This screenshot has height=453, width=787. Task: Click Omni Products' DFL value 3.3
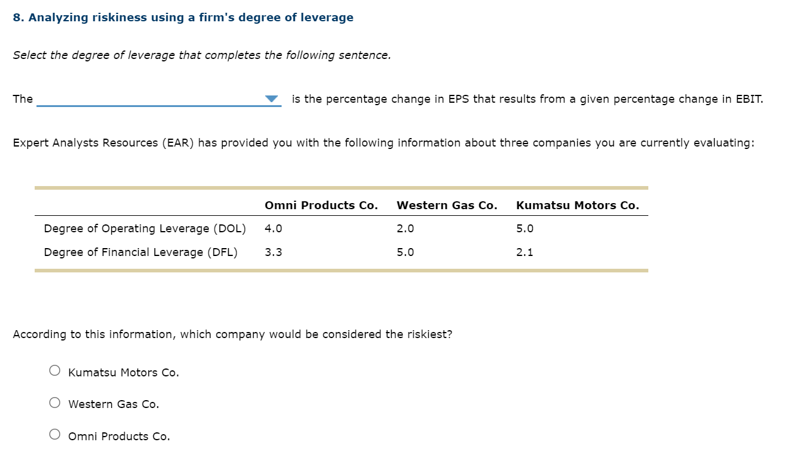pos(274,252)
